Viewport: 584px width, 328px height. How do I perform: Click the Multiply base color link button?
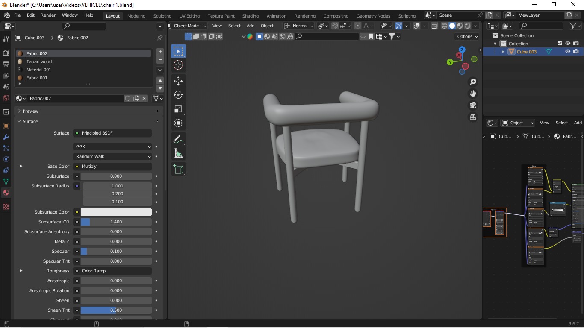(112, 166)
